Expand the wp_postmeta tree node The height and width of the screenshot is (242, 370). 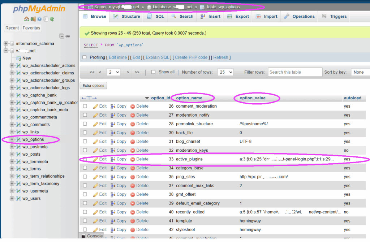tap(12, 147)
